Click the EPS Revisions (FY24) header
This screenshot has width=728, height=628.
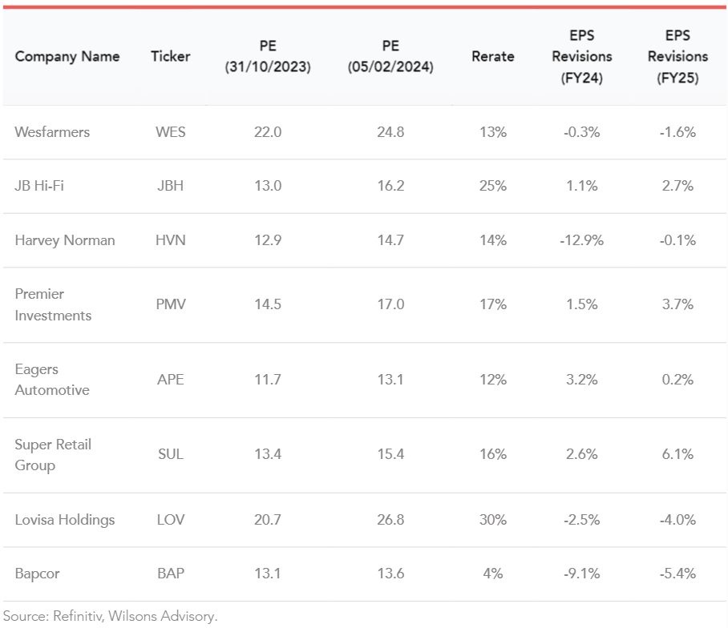581,57
